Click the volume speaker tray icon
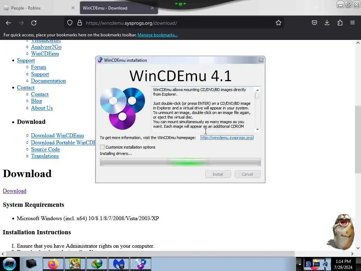 (x=325, y=264)
